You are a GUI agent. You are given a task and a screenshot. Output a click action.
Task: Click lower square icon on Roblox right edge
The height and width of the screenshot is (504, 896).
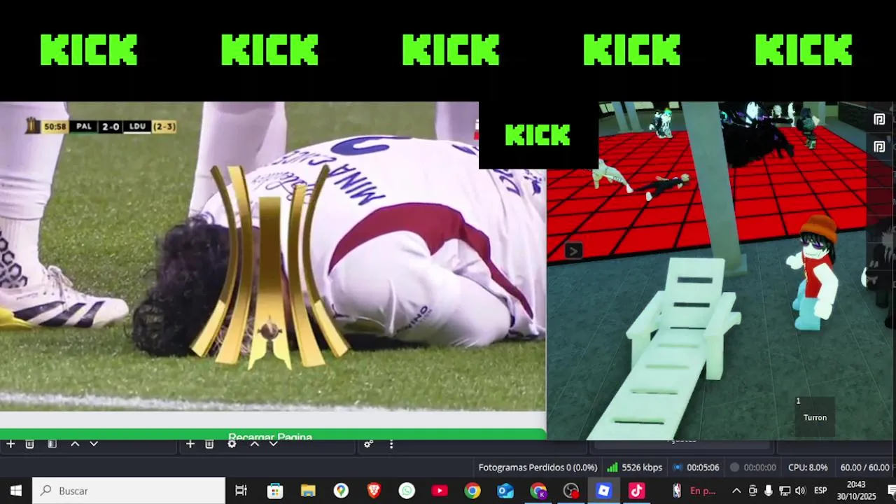click(x=880, y=147)
